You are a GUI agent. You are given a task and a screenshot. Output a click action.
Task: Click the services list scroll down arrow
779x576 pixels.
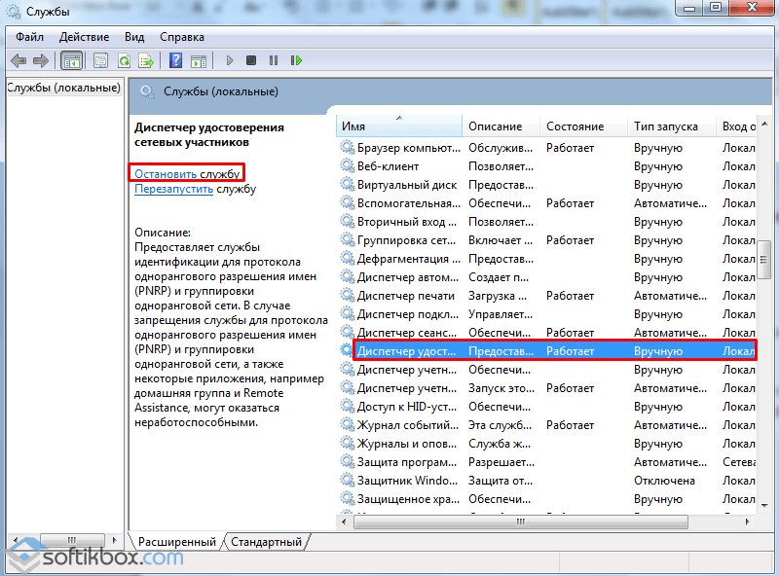(x=764, y=506)
